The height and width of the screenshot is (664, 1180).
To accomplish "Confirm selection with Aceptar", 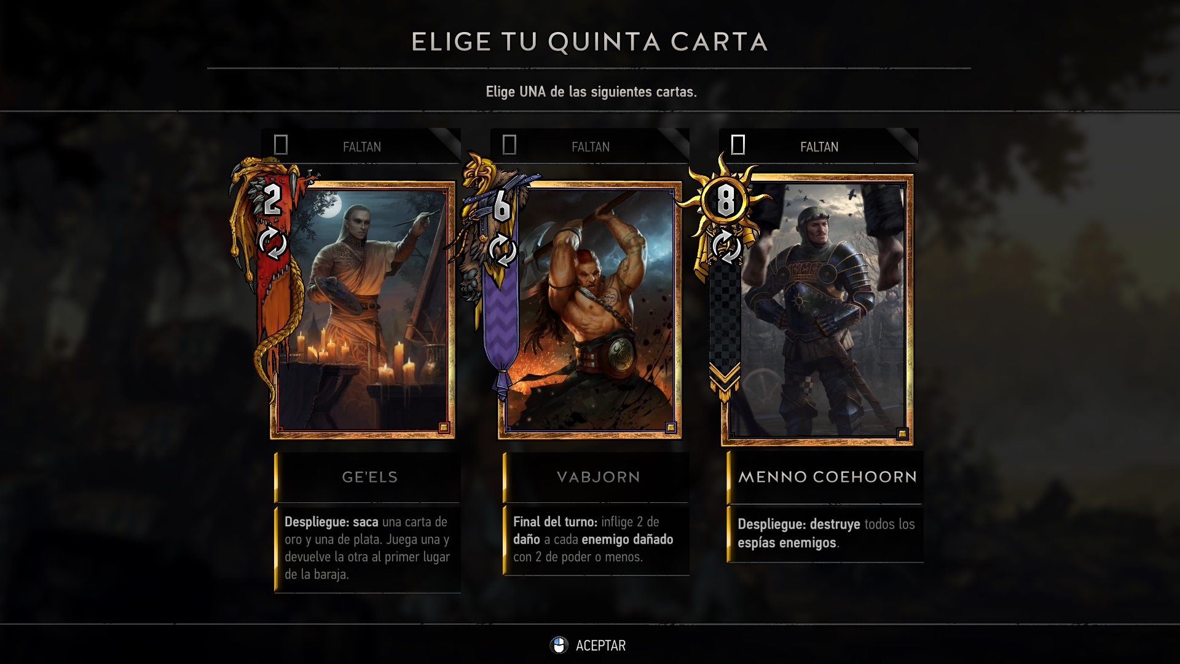I will (600, 646).
